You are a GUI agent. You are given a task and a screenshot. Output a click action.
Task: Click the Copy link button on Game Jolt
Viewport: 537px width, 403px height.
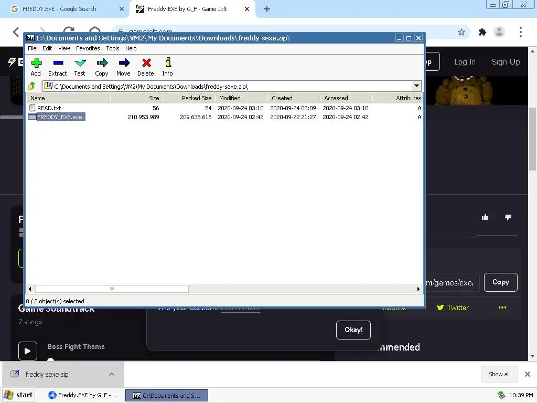coord(501,282)
